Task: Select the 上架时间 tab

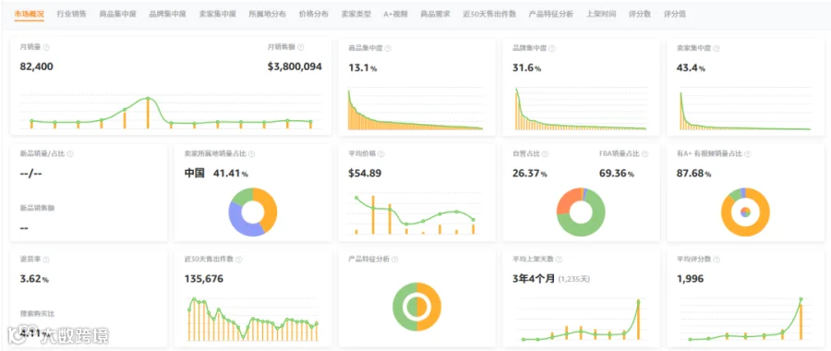Action: [601, 14]
